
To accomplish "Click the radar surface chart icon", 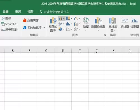I will coord(76,29).
